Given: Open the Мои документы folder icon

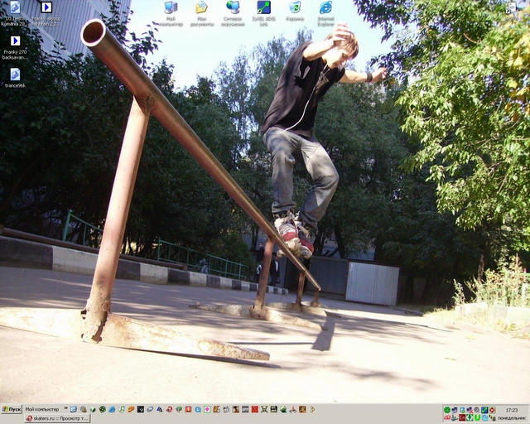Looking at the screenshot, I should point(201,8).
